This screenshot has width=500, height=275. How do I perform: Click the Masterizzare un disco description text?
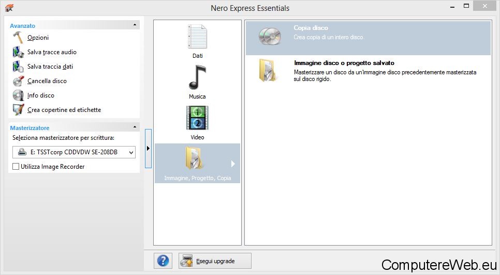(385, 76)
